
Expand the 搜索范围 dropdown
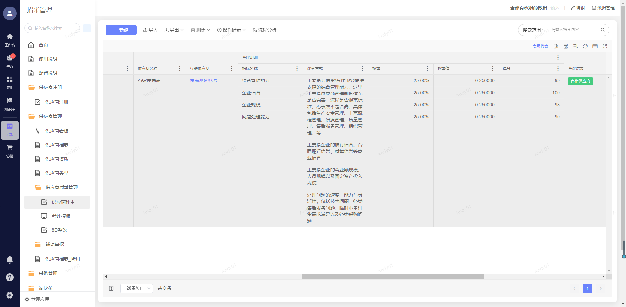(x=533, y=30)
